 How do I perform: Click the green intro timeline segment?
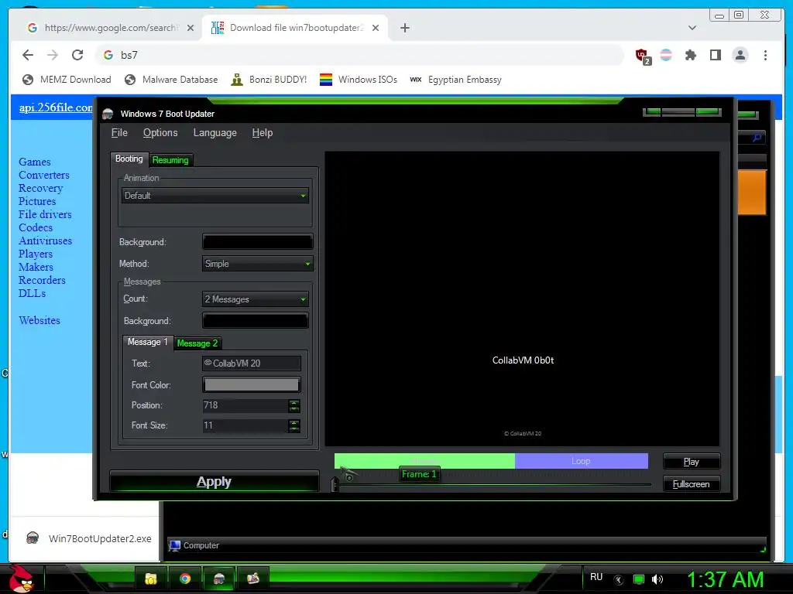pos(425,461)
